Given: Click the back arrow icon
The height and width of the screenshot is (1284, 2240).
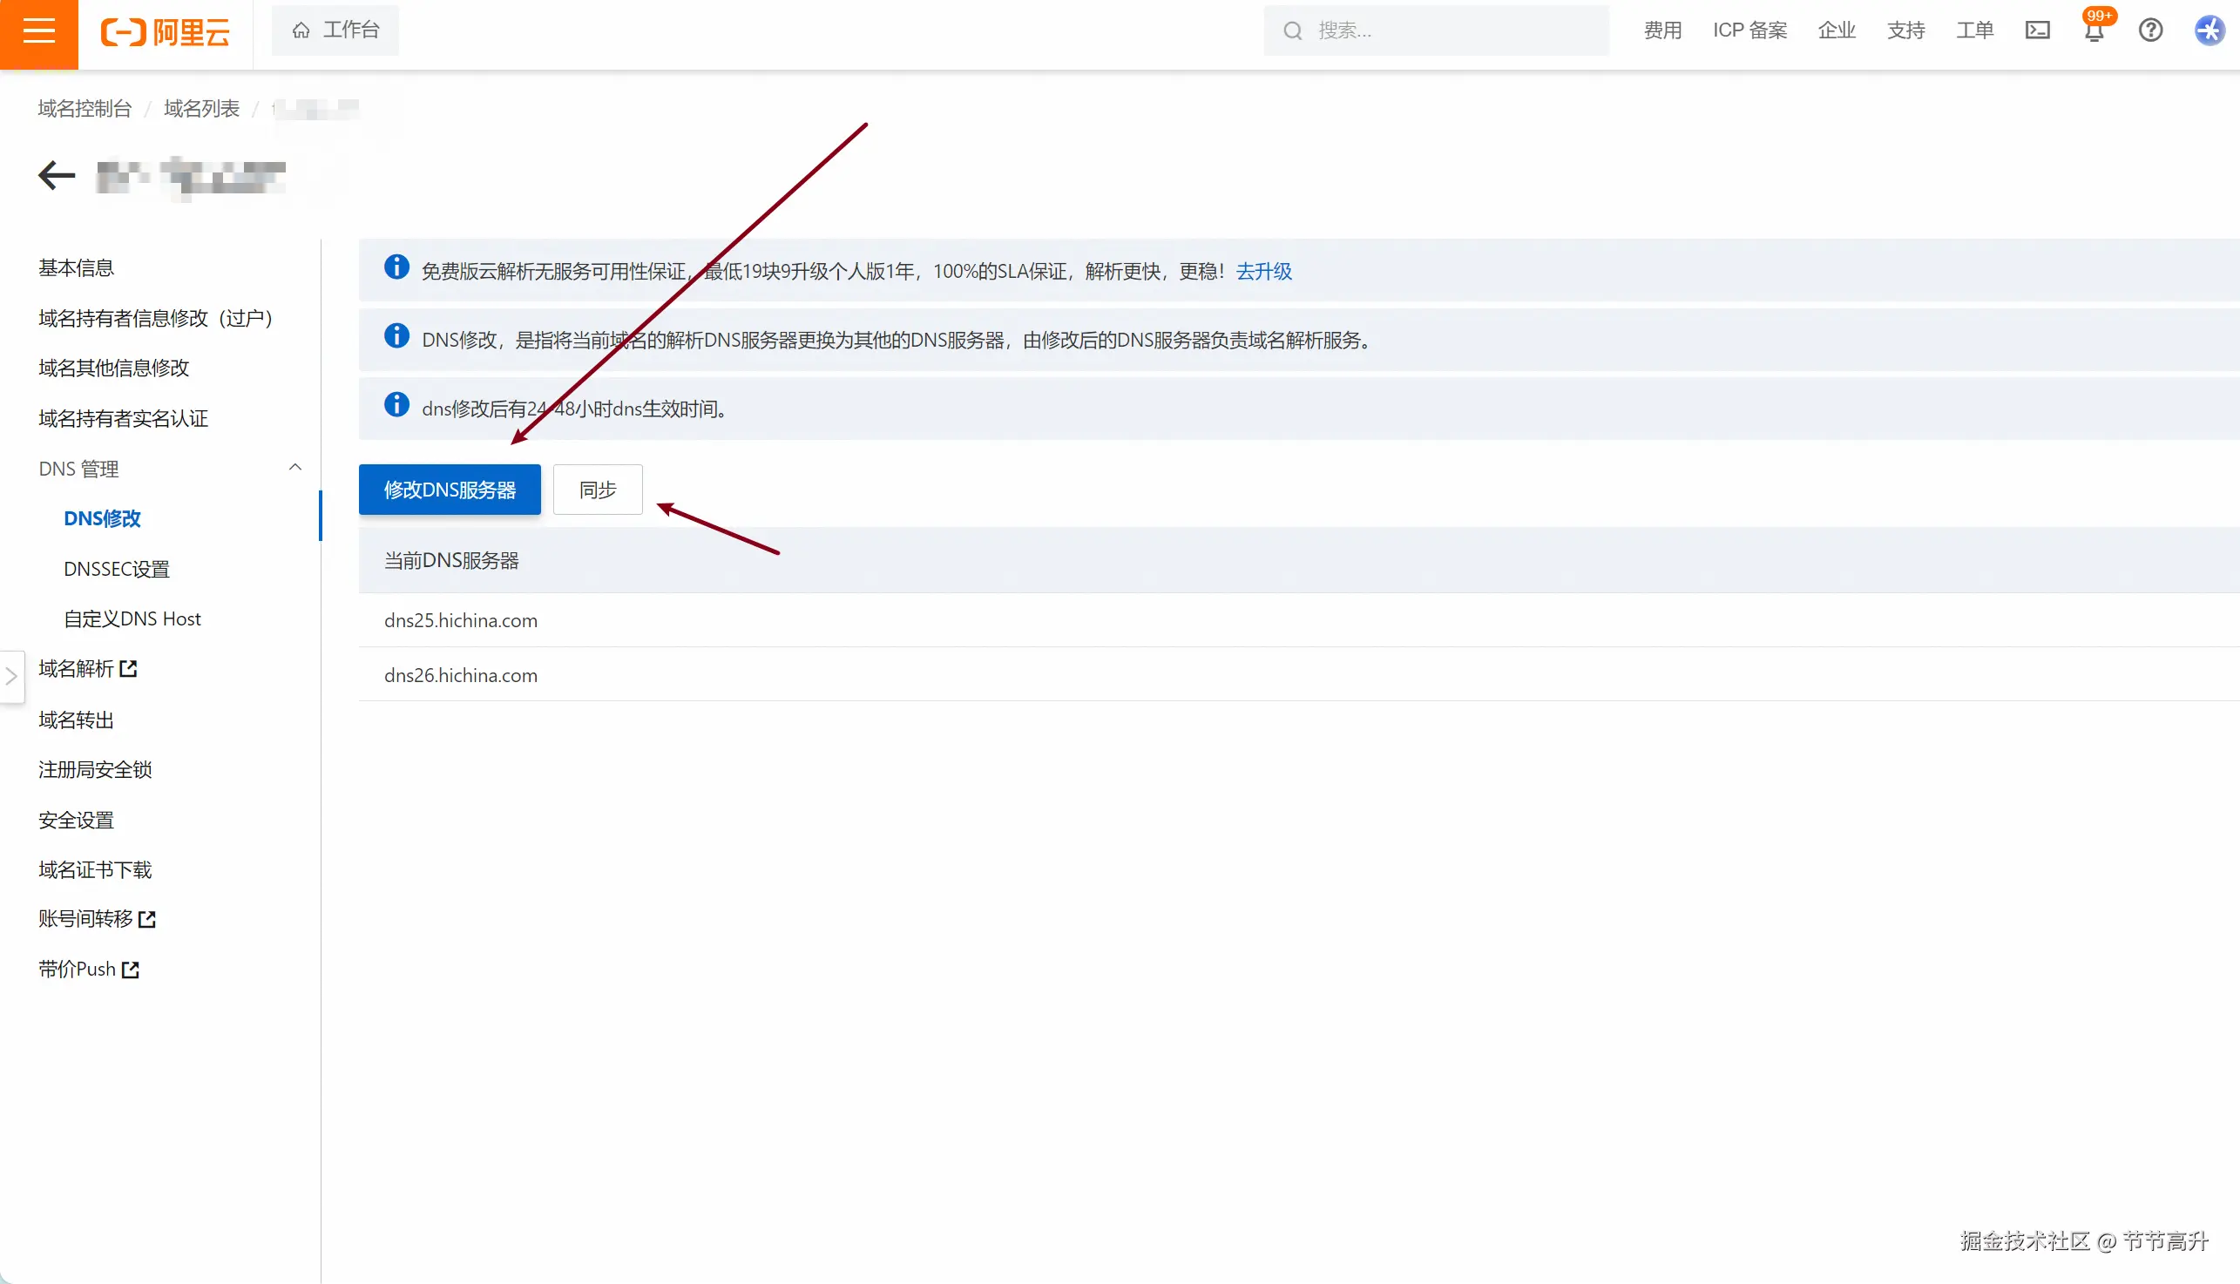Looking at the screenshot, I should pyautogui.click(x=57, y=174).
